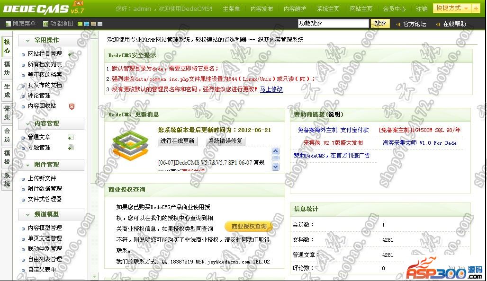Click the 隐藏菜单 icon in top bar
The image size is (487, 281).
8,24
